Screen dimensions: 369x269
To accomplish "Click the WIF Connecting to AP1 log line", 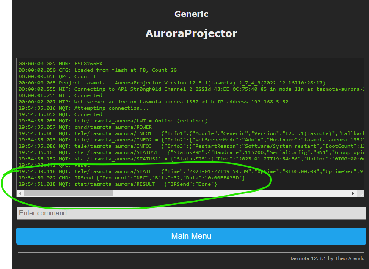I will (x=169, y=89).
